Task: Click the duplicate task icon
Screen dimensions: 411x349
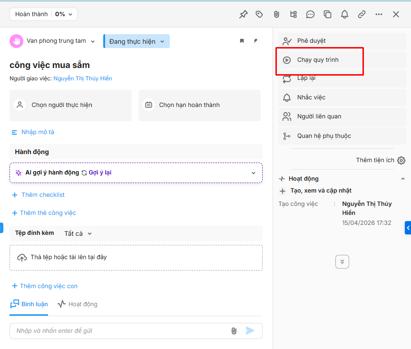Action: click(x=328, y=14)
